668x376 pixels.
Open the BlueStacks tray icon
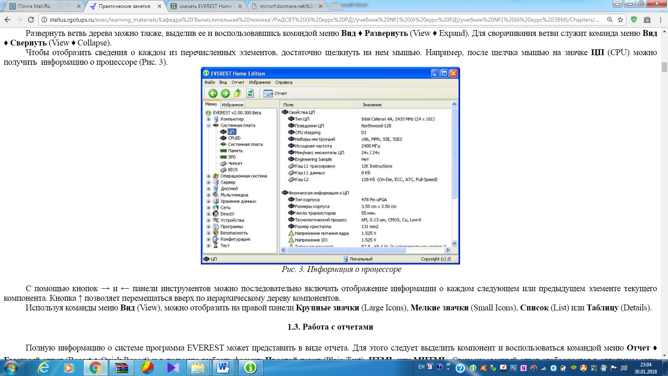pyautogui.click(x=573, y=368)
